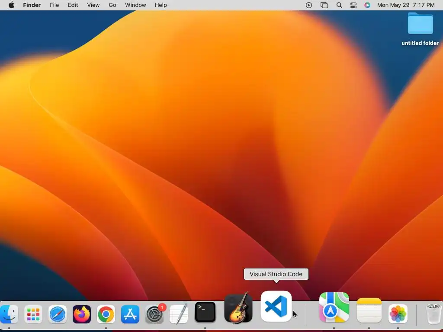Open GarageBand guitar icon
This screenshot has height=332, width=443.
pos(238,308)
